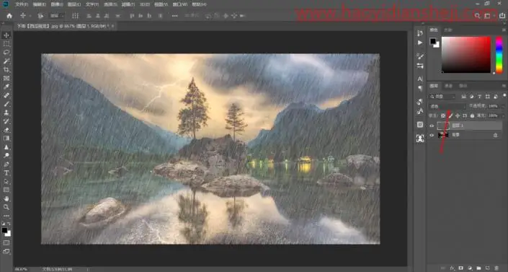This screenshot has width=508, height=272.
Task: Select the Hand tool
Action: (6, 198)
